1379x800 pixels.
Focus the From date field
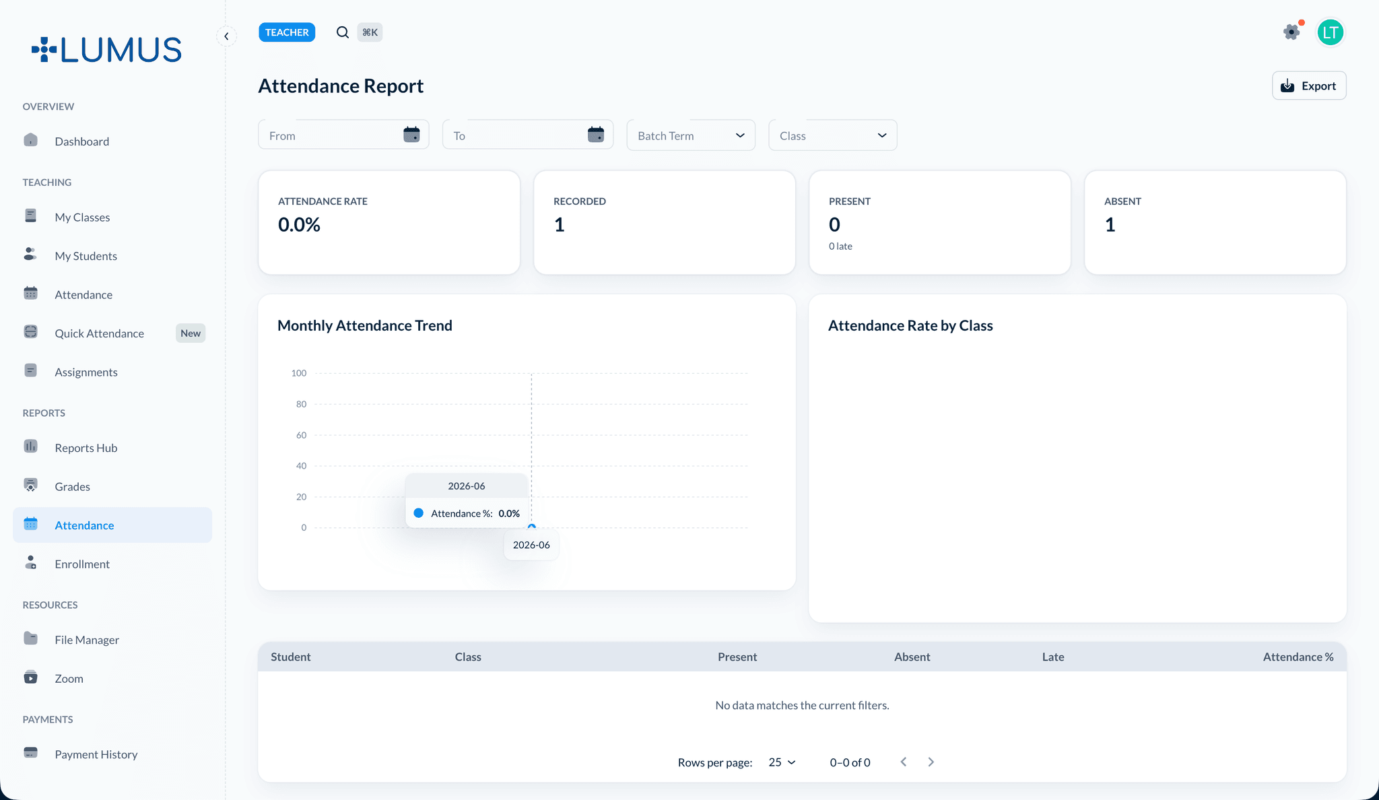click(x=343, y=135)
